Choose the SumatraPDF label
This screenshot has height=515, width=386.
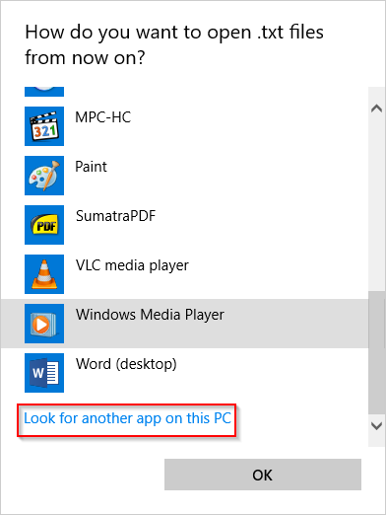click(115, 216)
